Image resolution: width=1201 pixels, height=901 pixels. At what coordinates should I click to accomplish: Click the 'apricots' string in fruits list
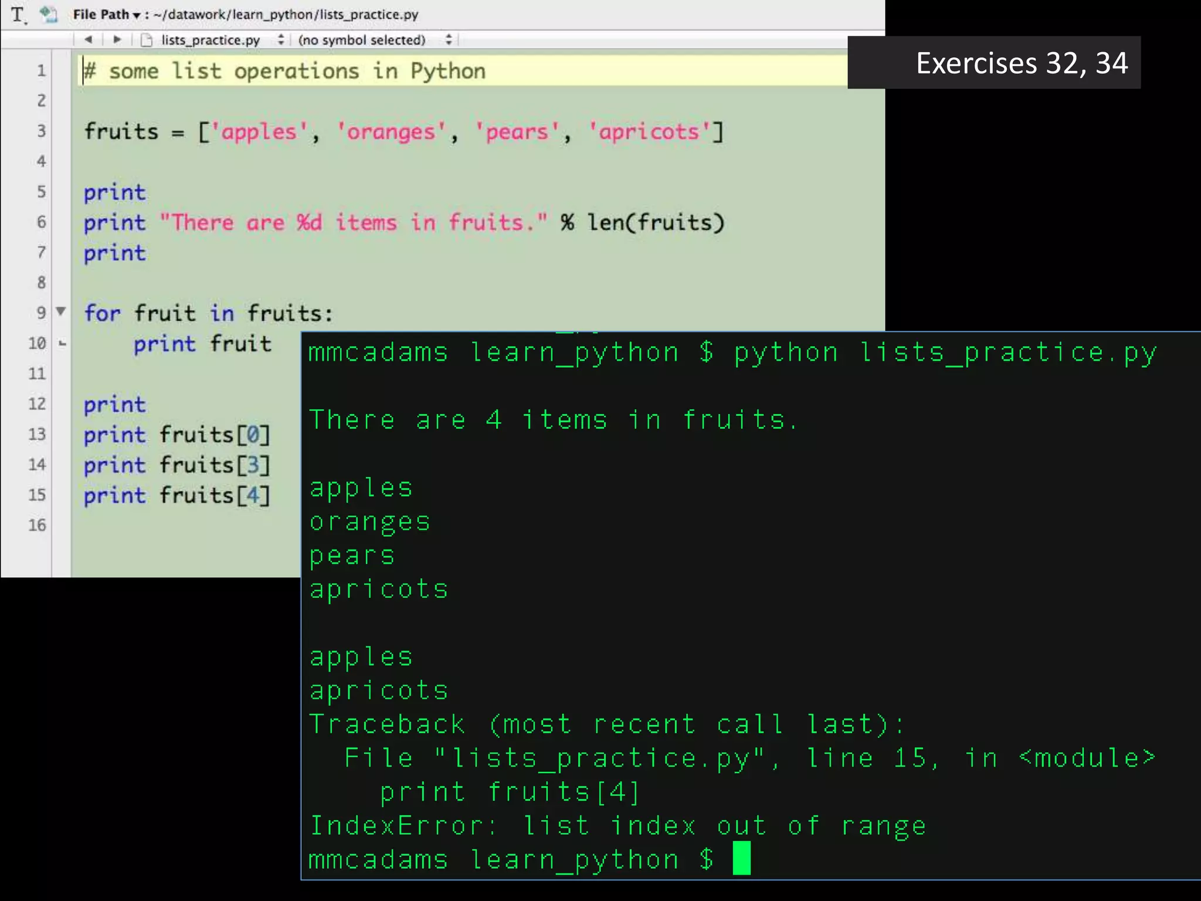[x=649, y=132]
